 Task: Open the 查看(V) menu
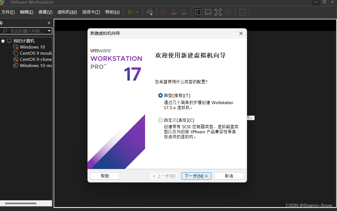45,12
